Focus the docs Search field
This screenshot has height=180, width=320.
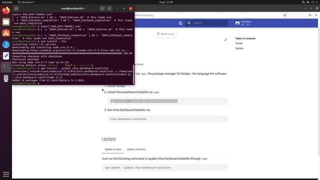[206, 23]
